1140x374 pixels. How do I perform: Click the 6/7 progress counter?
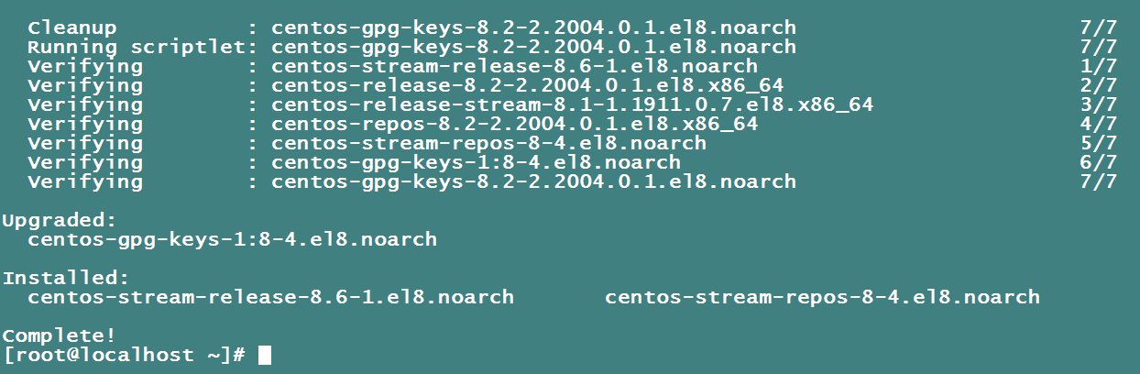click(x=1098, y=162)
